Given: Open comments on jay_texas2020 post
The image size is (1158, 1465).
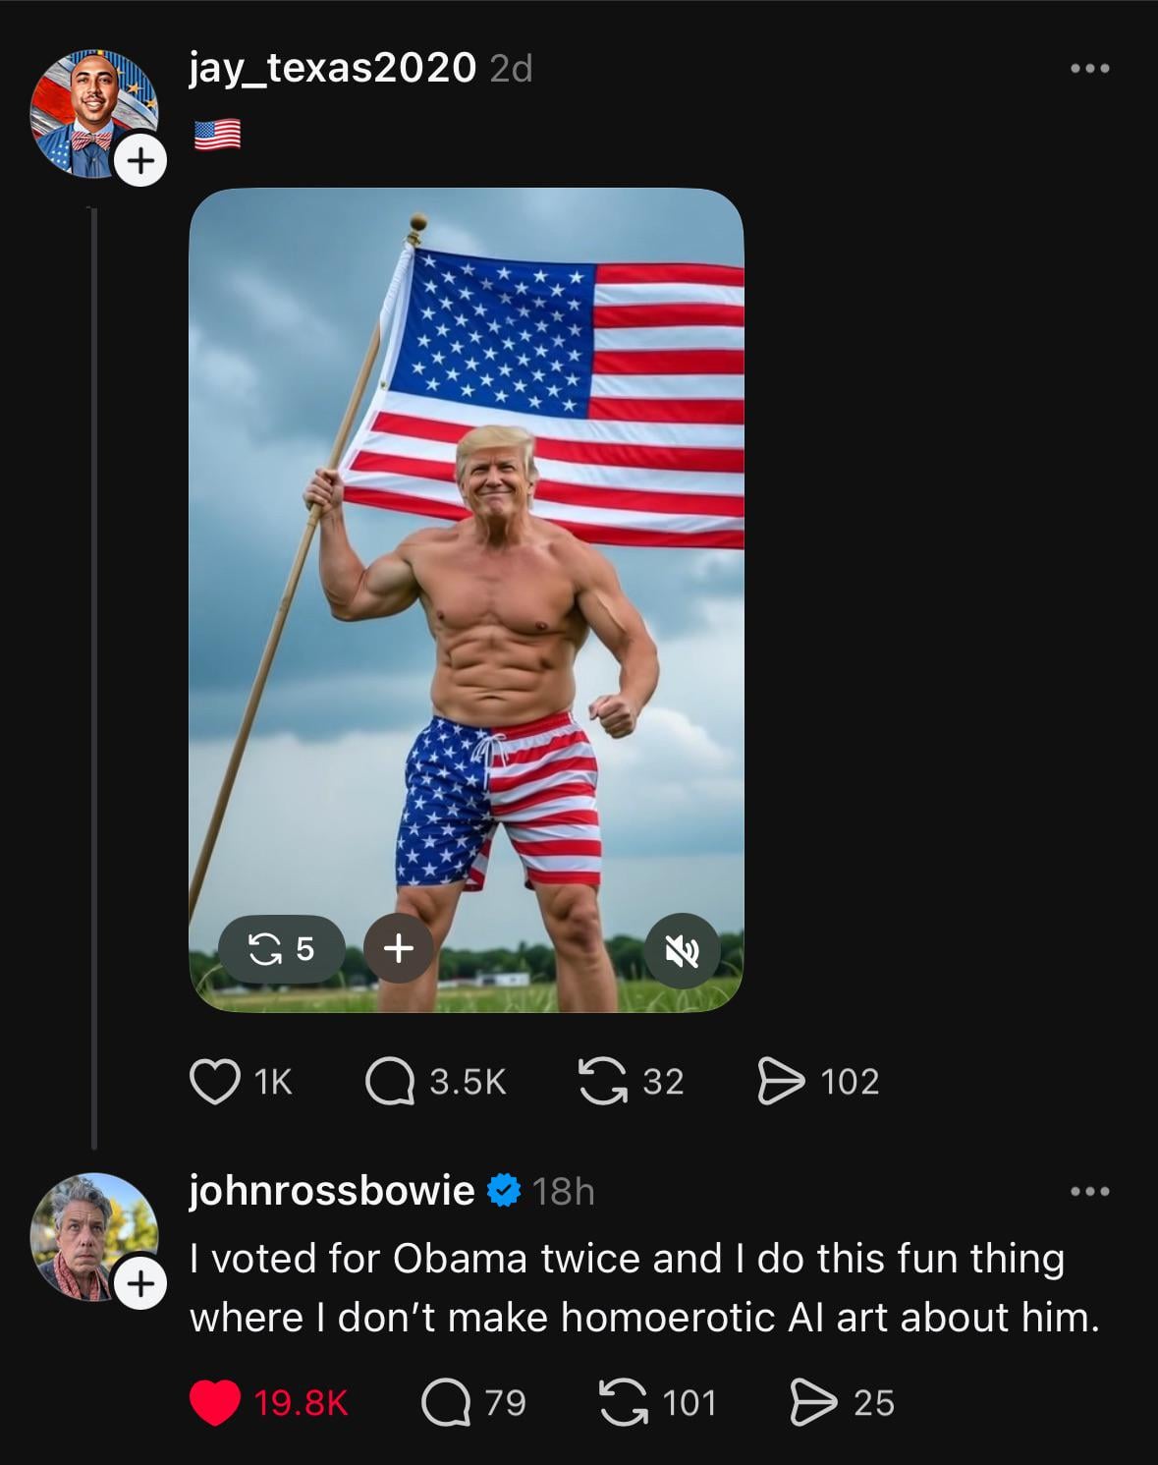Looking at the screenshot, I should pyautogui.click(x=390, y=1082).
